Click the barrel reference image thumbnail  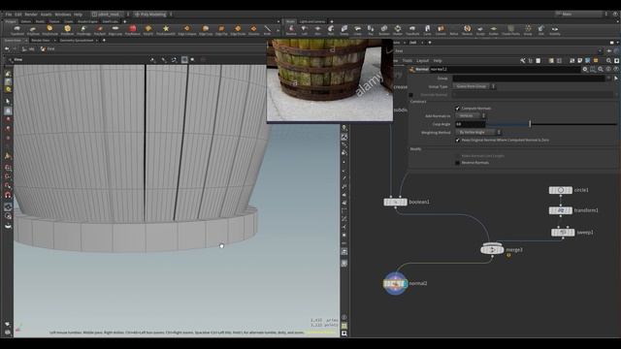click(x=330, y=80)
